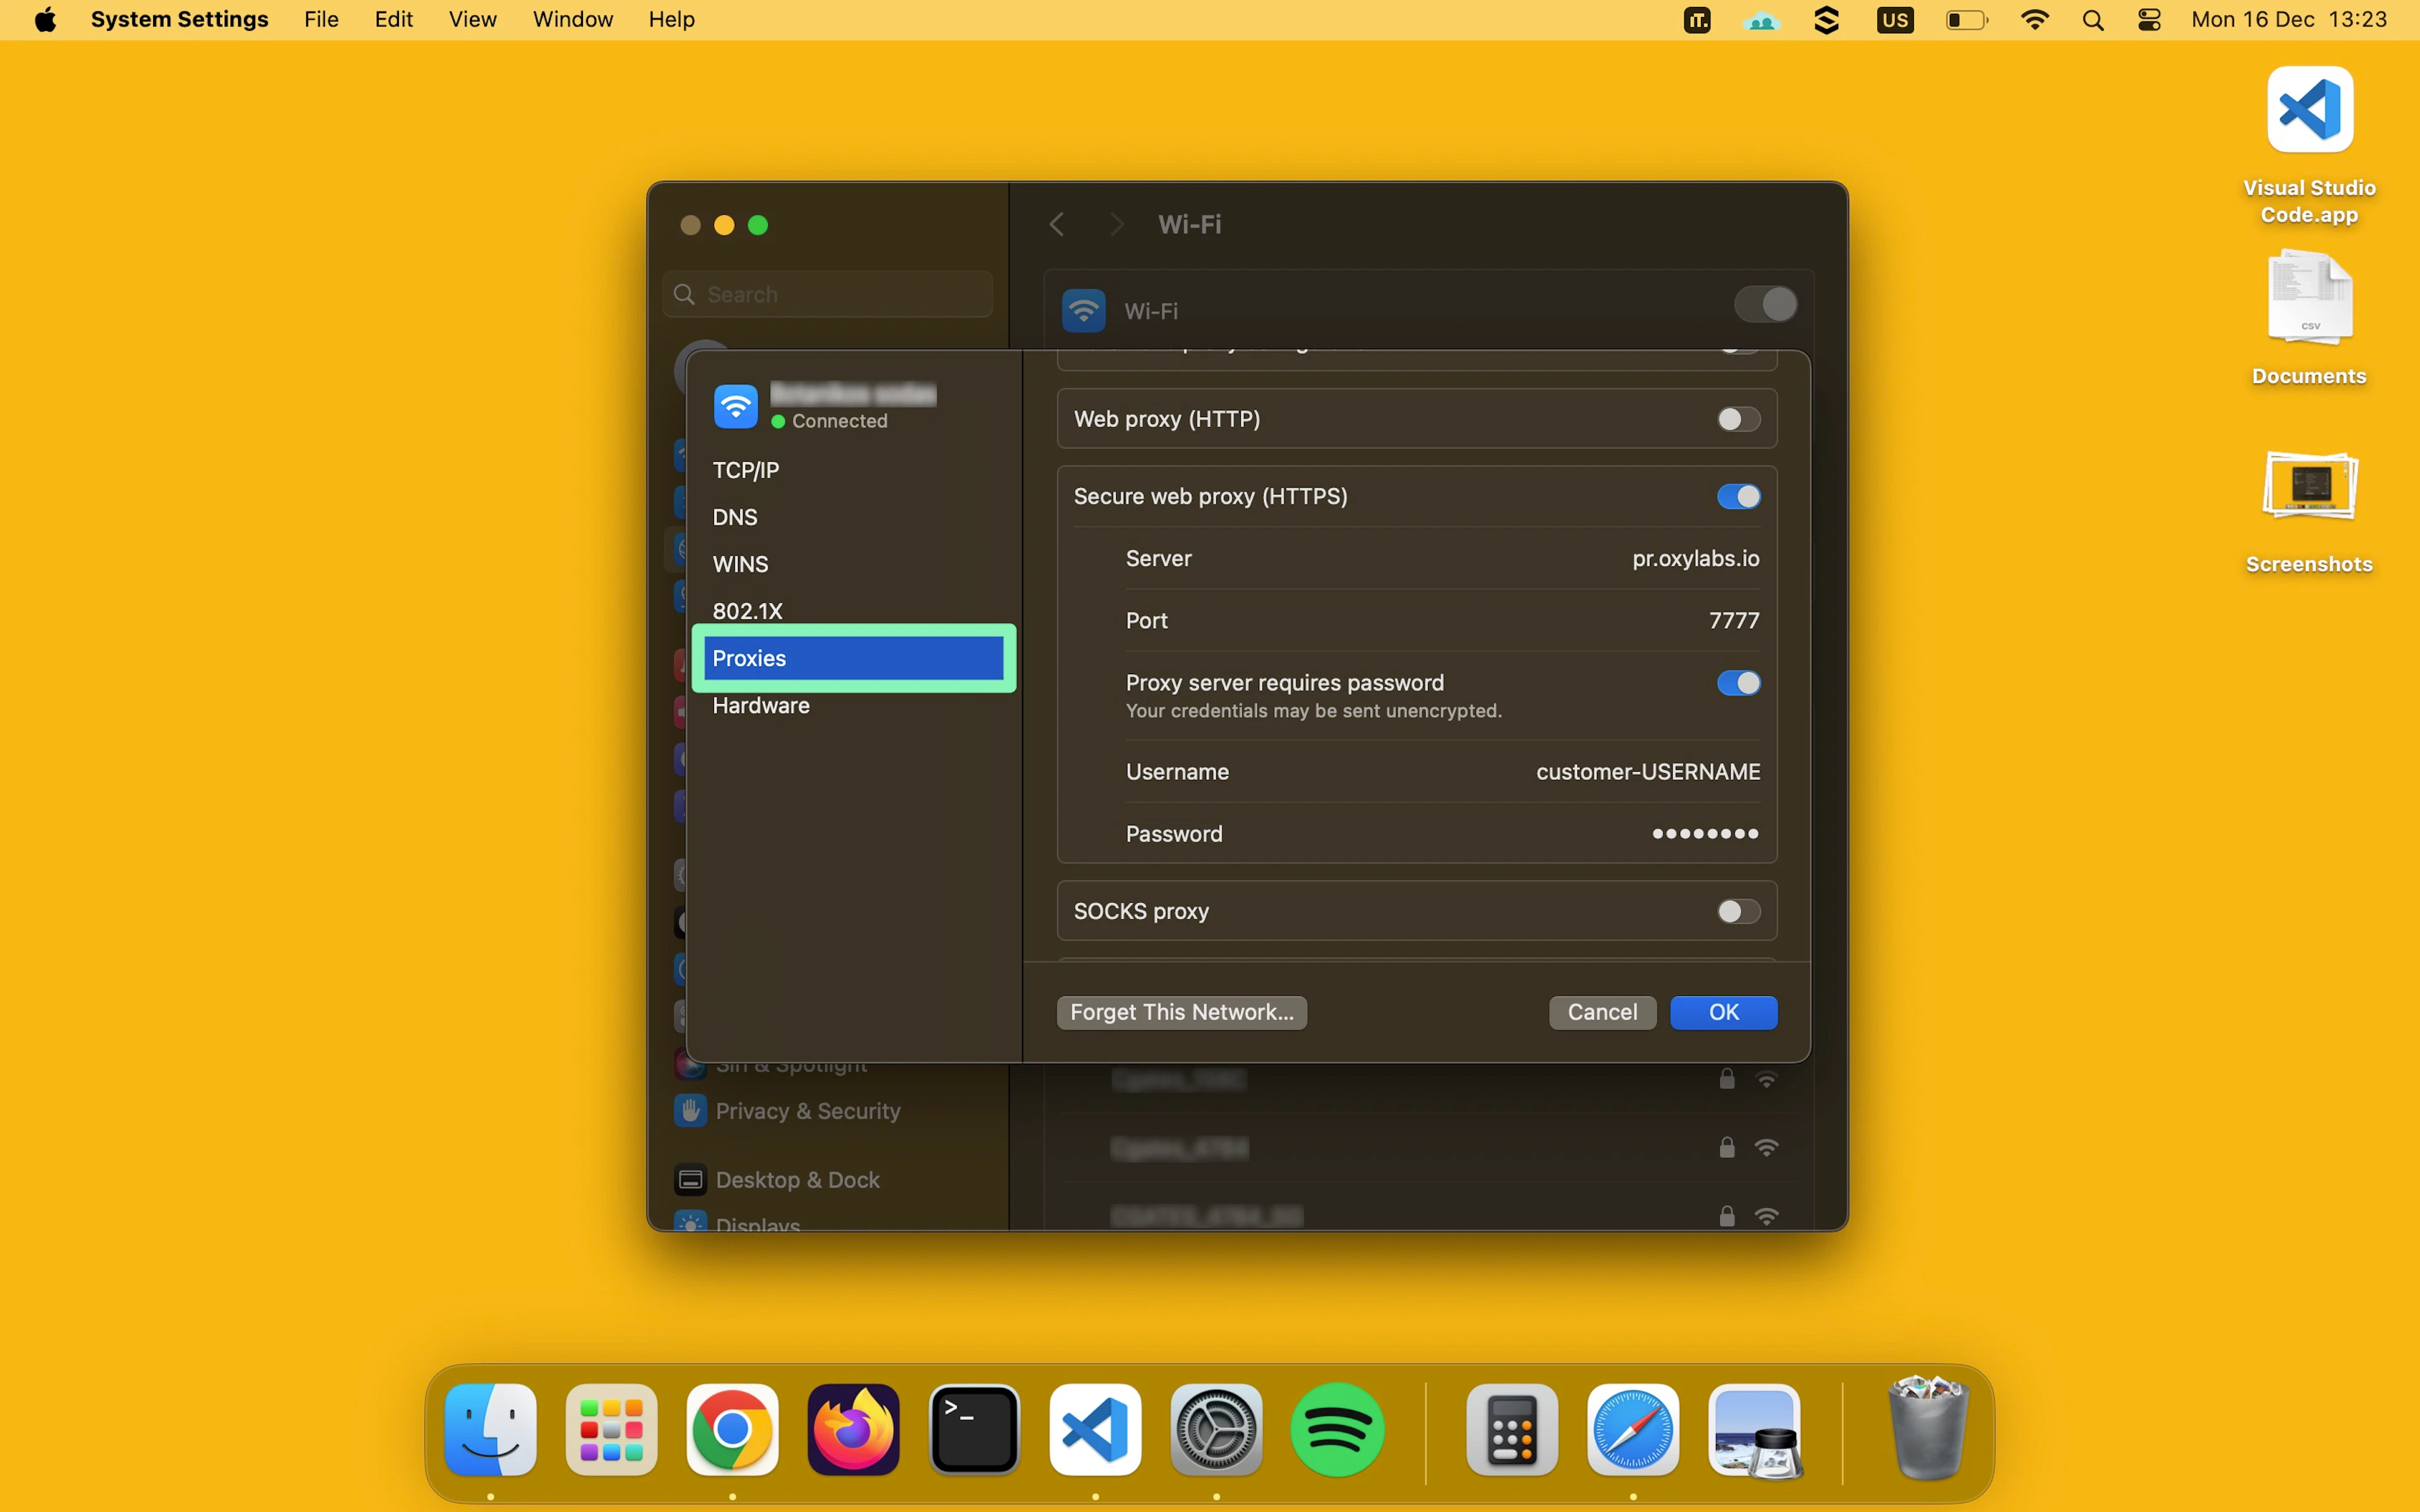This screenshot has height=1512, width=2420.
Task: Open the View menu
Action: pyautogui.click(x=472, y=19)
